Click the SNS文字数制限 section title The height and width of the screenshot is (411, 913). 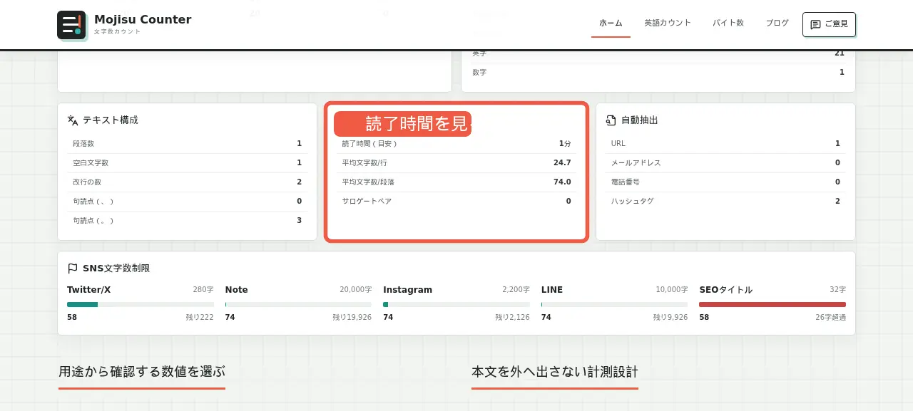click(x=116, y=269)
